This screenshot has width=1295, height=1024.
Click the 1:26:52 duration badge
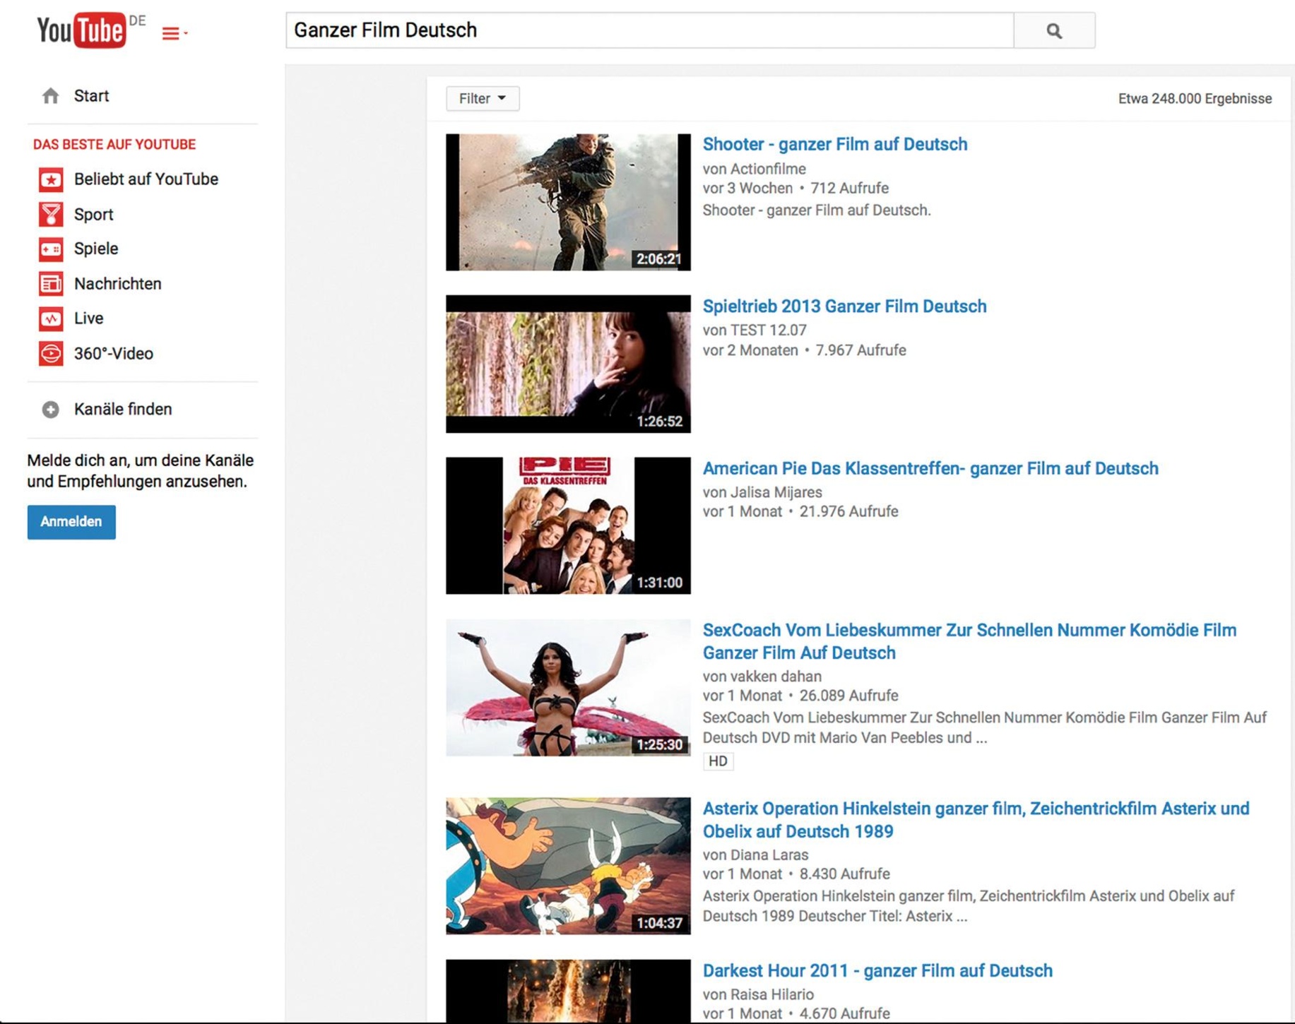click(658, 422)
